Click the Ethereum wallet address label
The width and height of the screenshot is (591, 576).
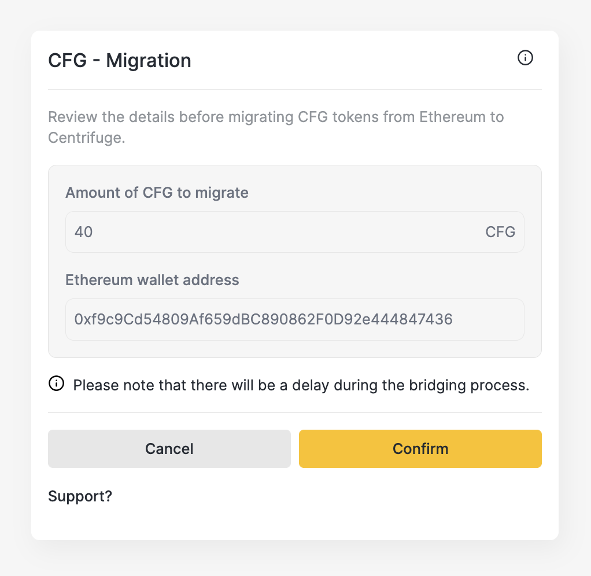click(153, 280)
